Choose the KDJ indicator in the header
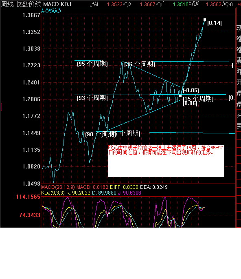The height and width of the screenshot is (279, 241). [x=66, y=4]
